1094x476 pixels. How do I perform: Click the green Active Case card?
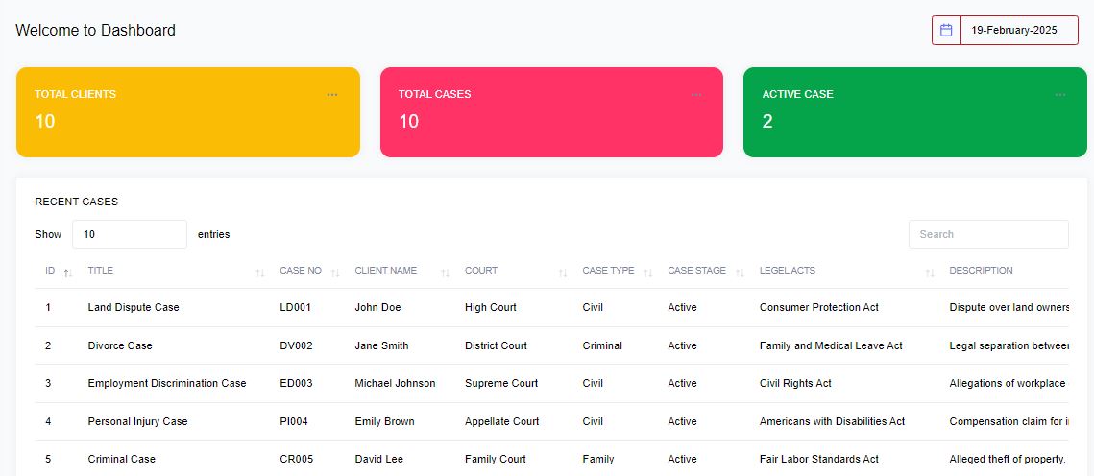click(914, 125)
